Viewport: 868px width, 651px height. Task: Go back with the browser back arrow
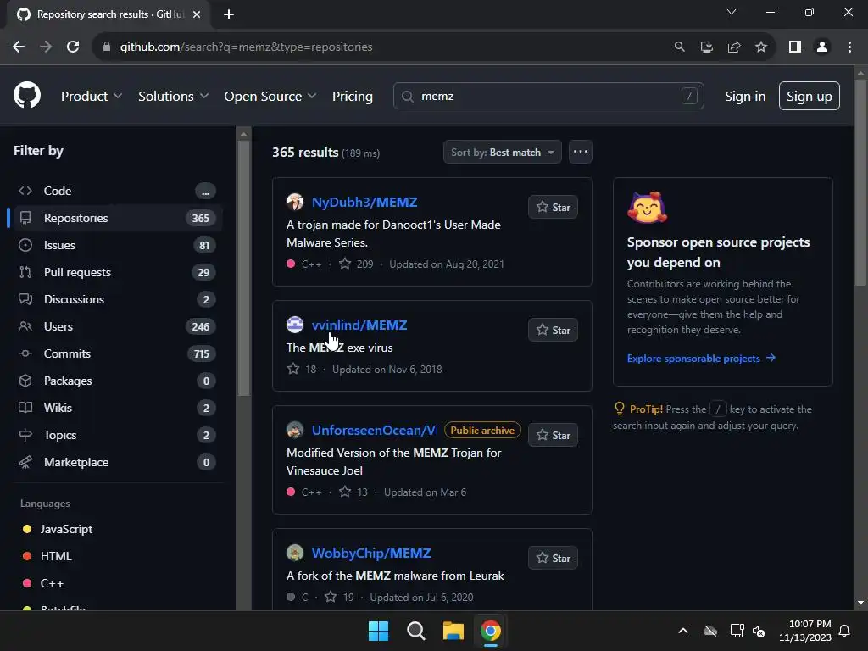tap(19, 47)
